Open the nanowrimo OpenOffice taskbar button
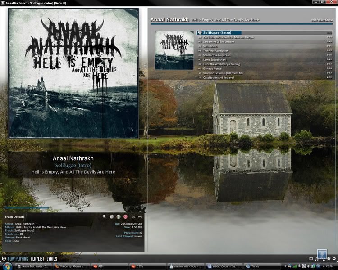The image size is (338, 270). coord(185,266)
